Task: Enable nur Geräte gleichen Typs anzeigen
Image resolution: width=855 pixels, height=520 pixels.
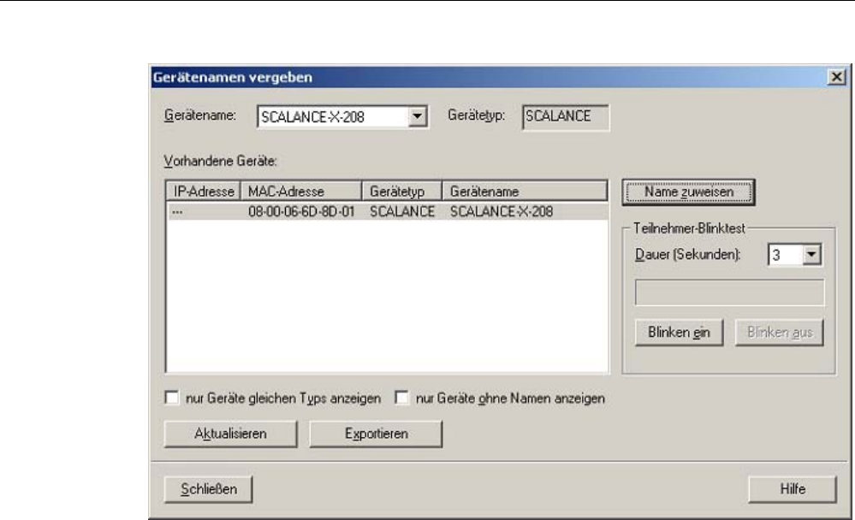Action: [172, 398]
